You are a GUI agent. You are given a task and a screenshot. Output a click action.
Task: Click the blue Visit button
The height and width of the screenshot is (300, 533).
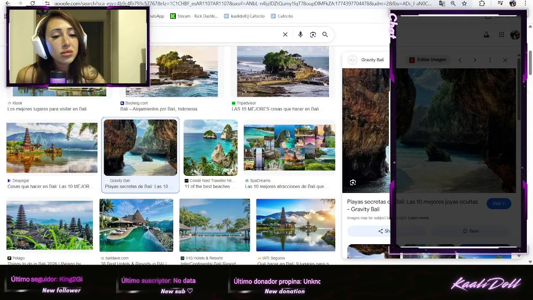[x=498, y=203]
